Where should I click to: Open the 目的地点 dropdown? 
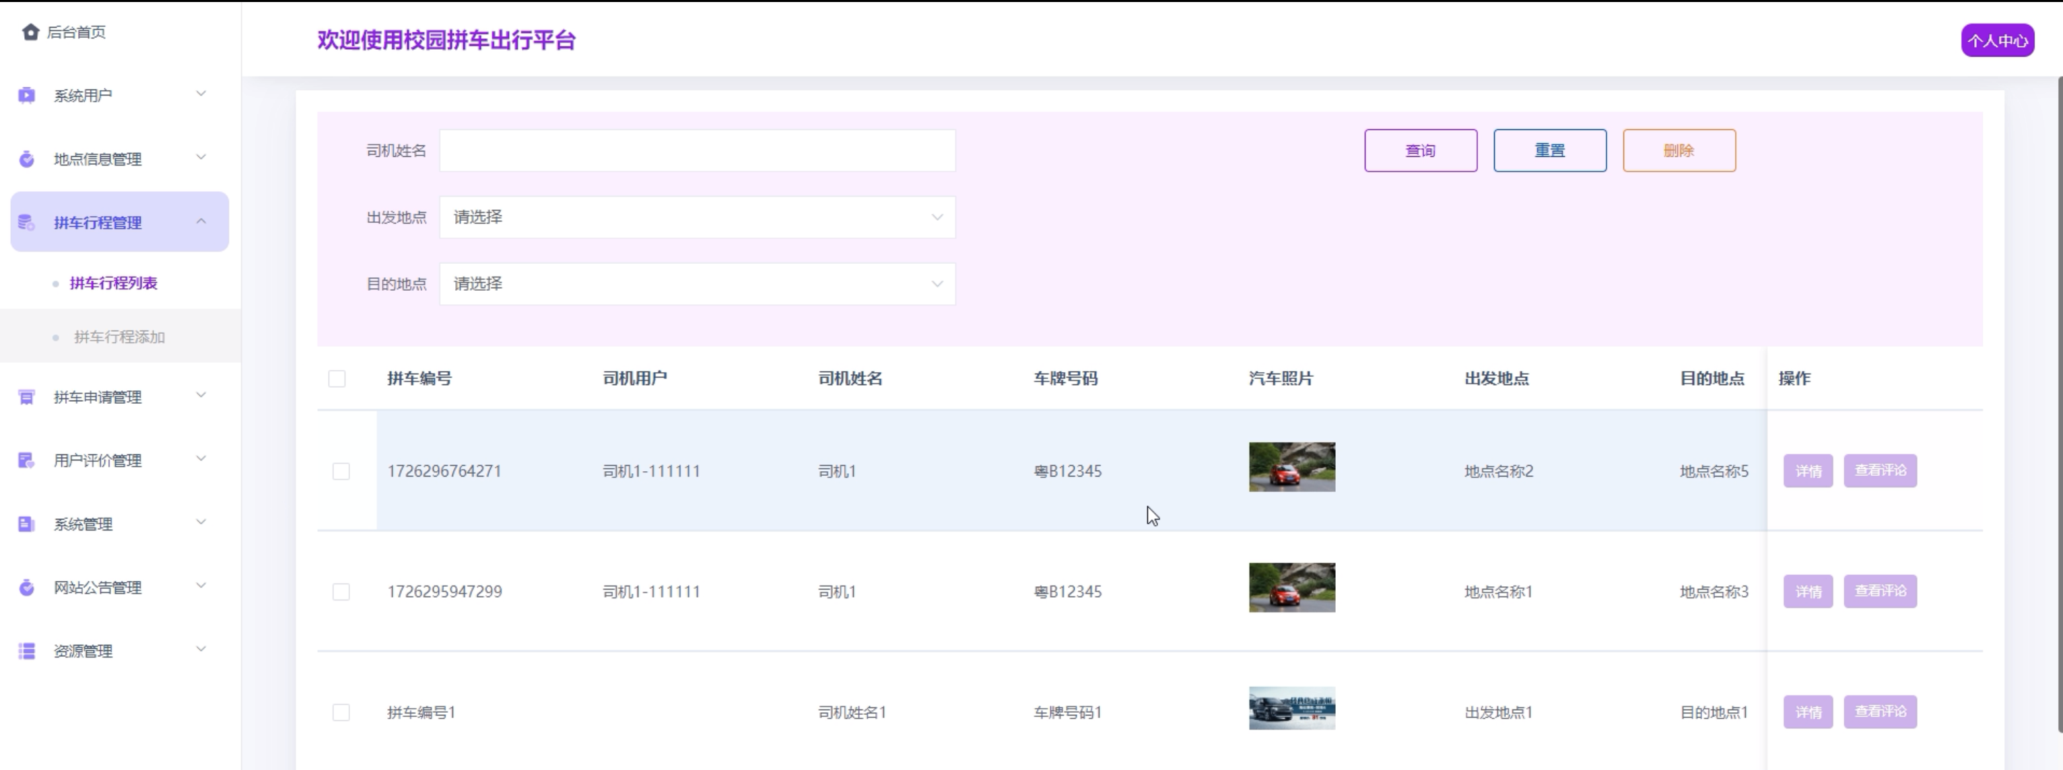tap(697, 284)
